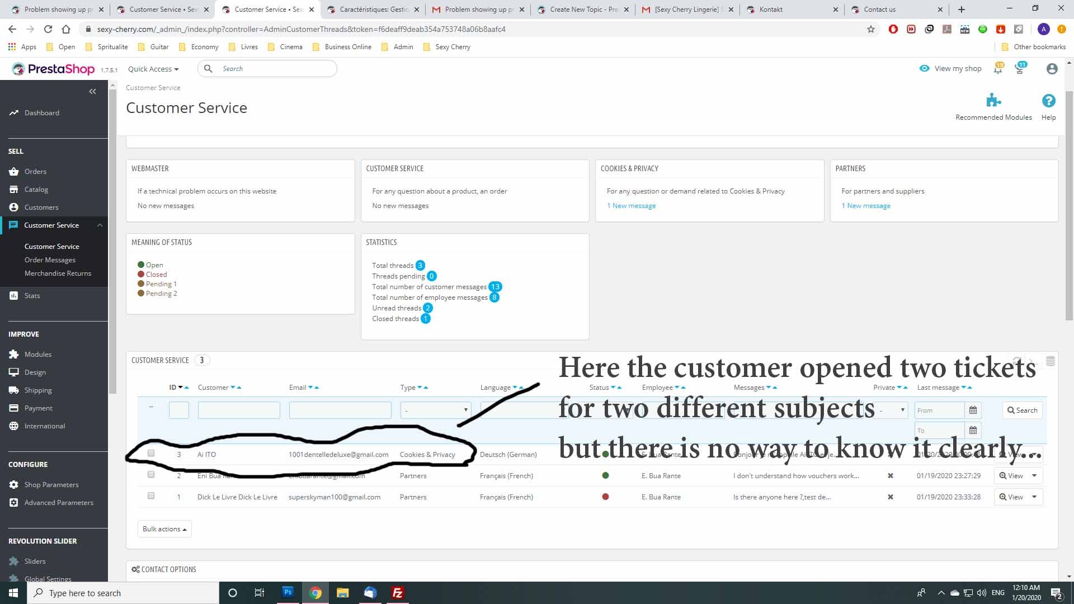Open Order Messages in the sidebar
The width and height of the screenshot is (1074, 604).
pos(50,259)
